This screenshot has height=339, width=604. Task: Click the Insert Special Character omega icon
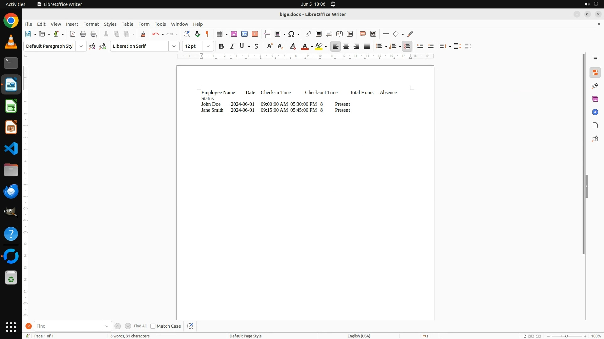[x=291, y=34]
